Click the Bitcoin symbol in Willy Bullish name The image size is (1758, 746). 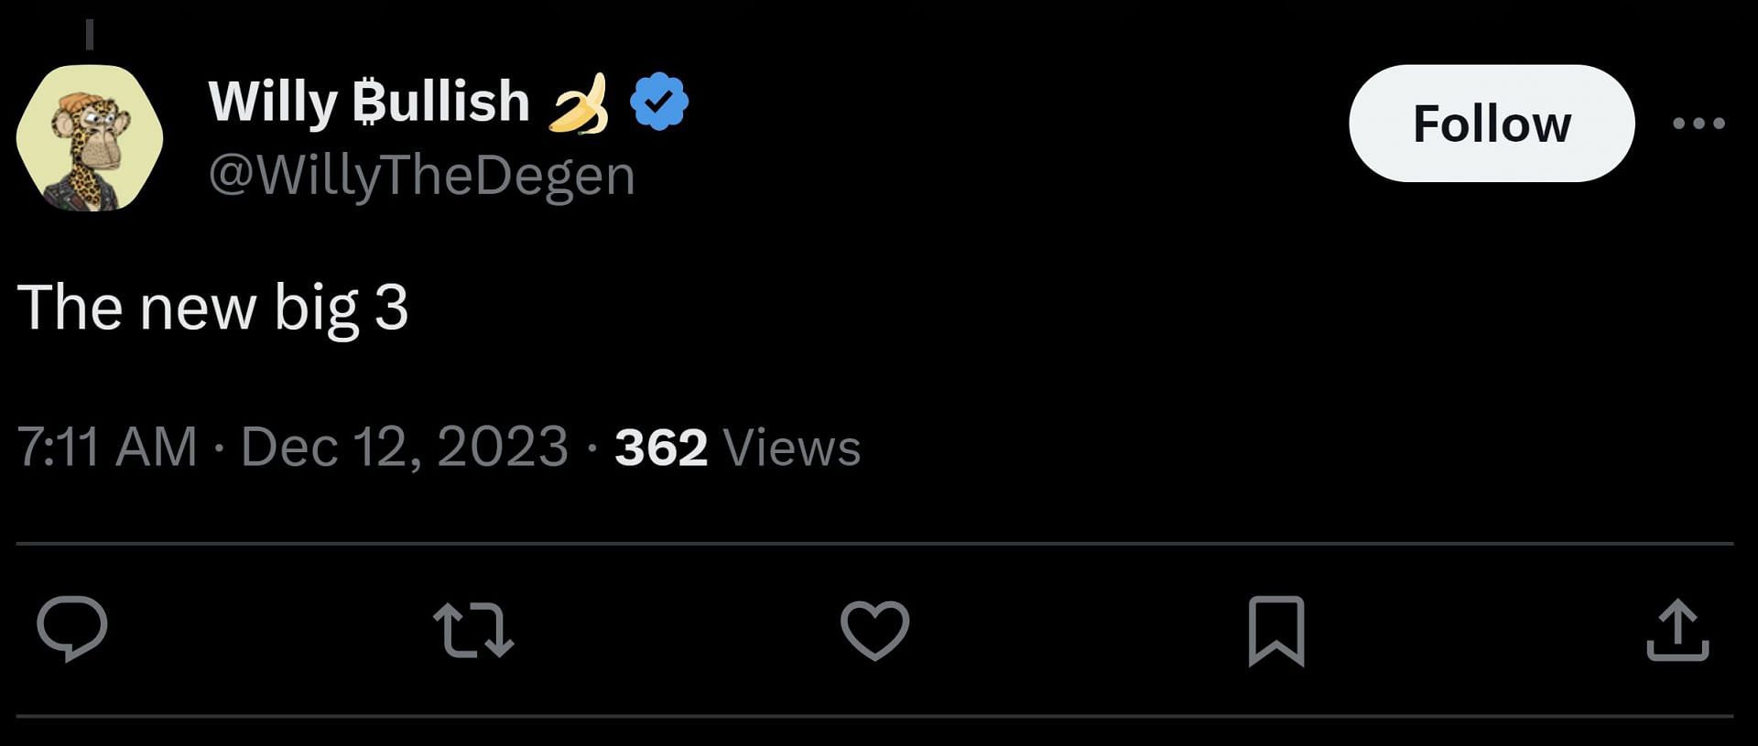coord(366,102)
